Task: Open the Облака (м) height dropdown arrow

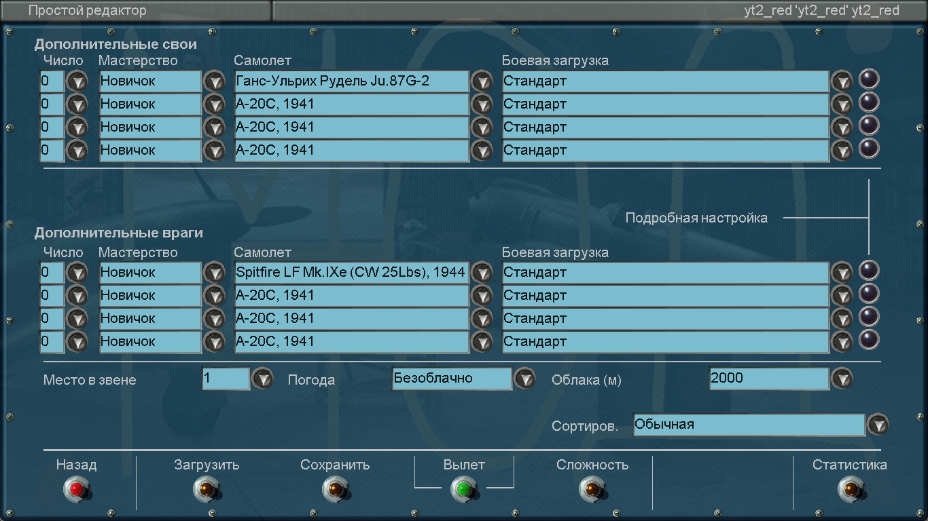Action: coord(842,378)
